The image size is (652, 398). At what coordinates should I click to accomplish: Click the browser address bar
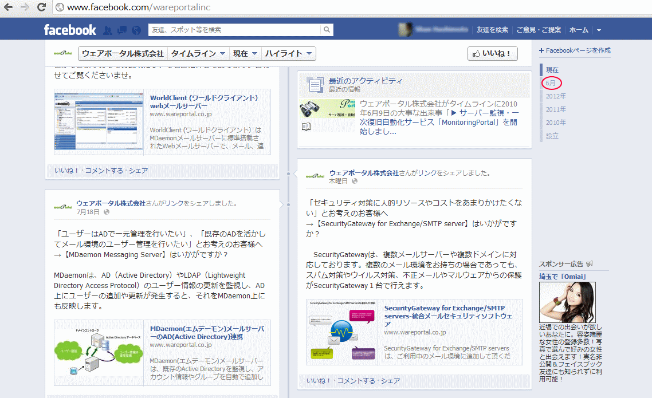351,7
